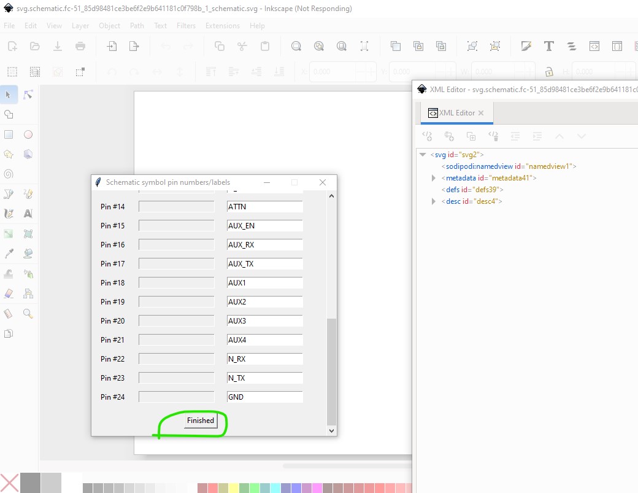Select the Pen (Bezier) tool
This screenshot has height=493, width=638.
(9, 194)
